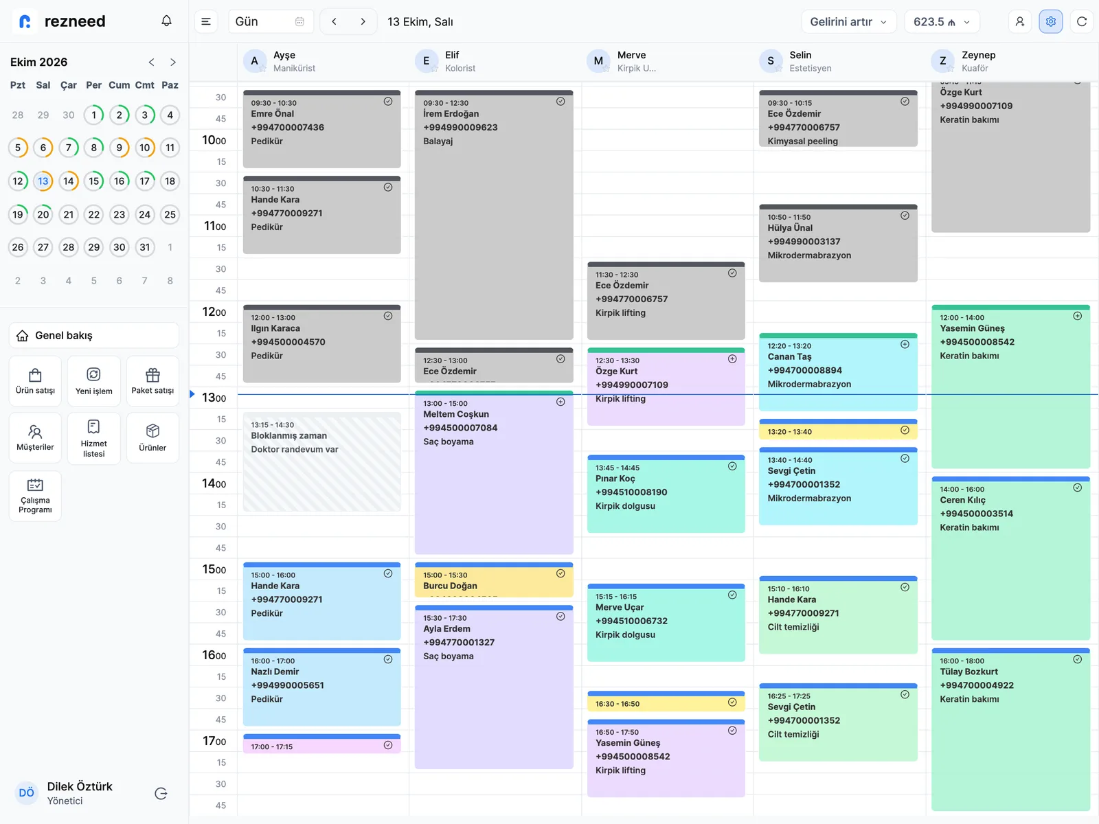This screenshot has height=824, width=1099.
Task: Toggle status check on Pınar Koç appointment
Action: pyautogui.click(x=732, y=466)
